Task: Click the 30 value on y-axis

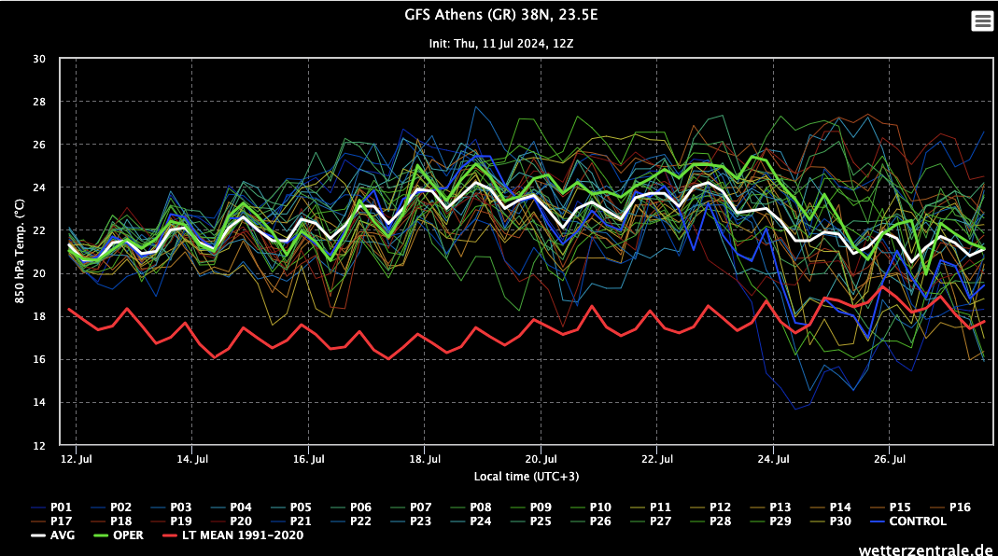Action: click(39, 59)
